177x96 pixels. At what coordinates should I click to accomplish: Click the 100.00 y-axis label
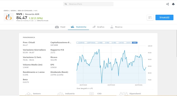point(150,46)
